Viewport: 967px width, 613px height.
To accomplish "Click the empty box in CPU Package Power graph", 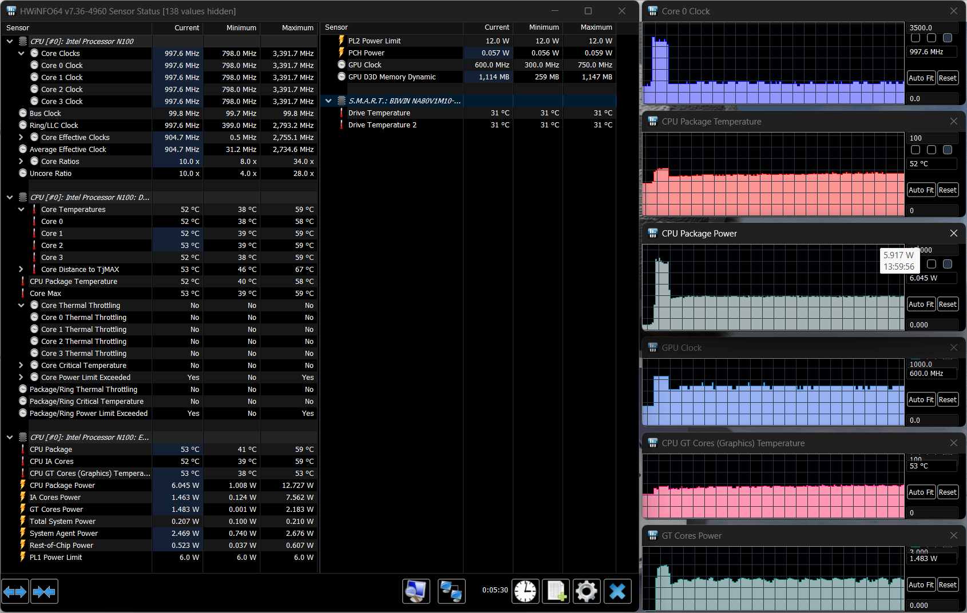I will pyautogui.click(x=932, y=264).
